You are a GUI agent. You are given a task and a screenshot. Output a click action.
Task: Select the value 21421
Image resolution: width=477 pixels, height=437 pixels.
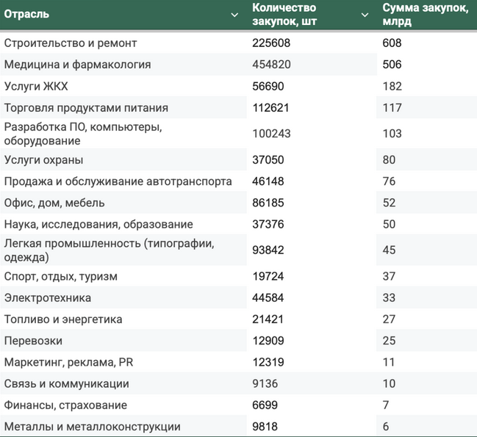click(x=268, y=319)
